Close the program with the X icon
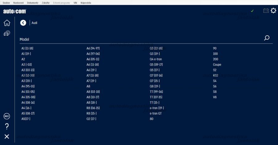Screen dimensions: 278x145 pos(7,136)
